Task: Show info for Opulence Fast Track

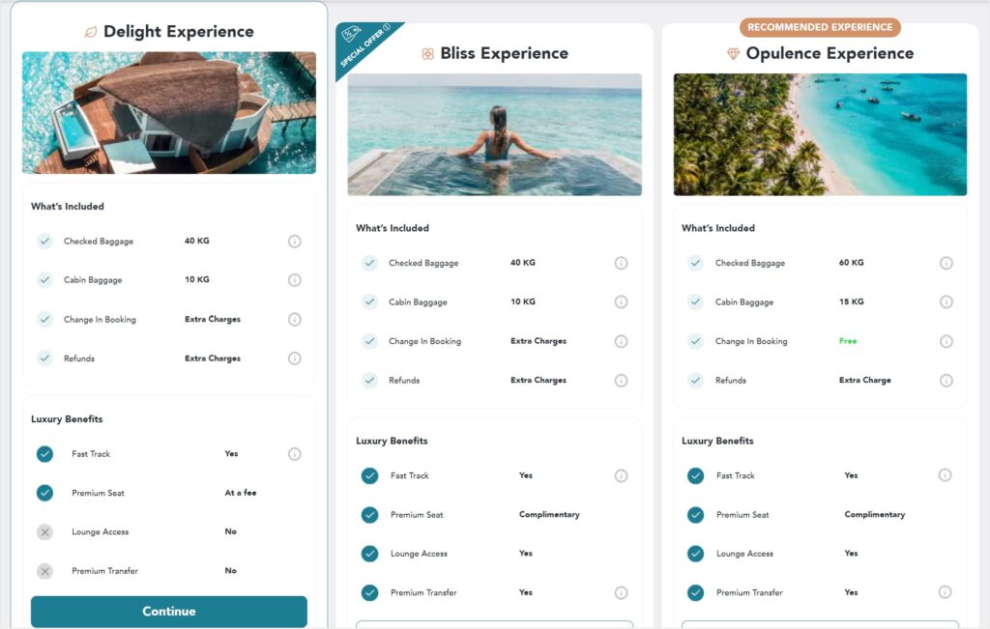Action: pos(945,475)
